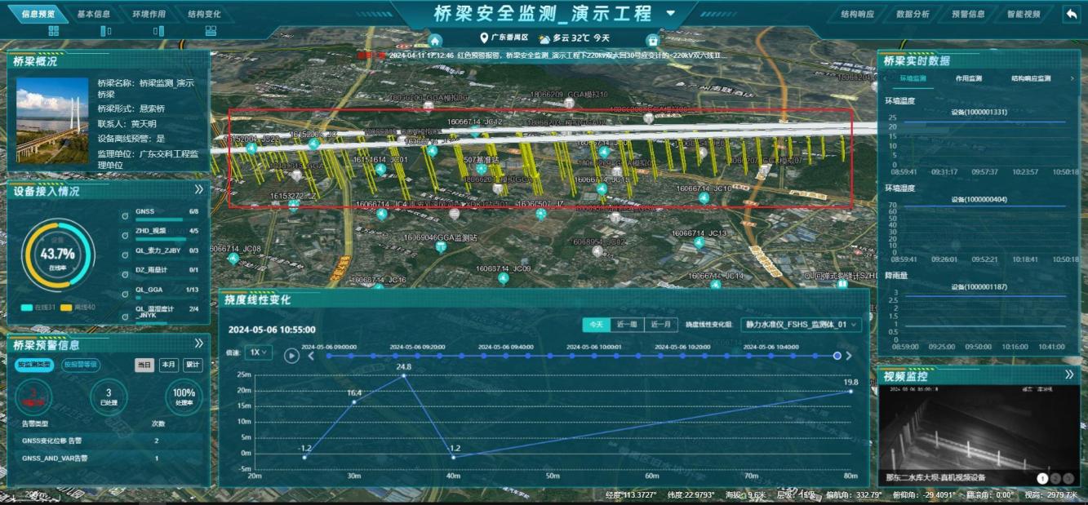Click the four-grid layout icon under 信息预览
Viewport: 1088px width, 505px height.
[54, 31]
